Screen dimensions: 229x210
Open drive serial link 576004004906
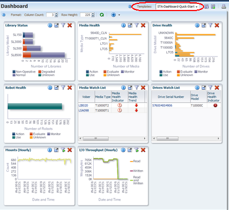click(162, 105)
